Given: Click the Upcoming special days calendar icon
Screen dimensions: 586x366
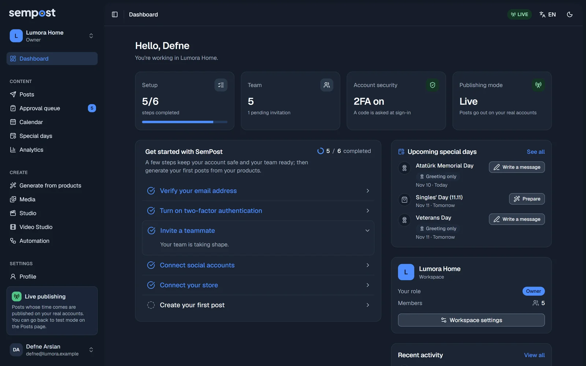Looking at the screenshot, I should pos(401,152).
